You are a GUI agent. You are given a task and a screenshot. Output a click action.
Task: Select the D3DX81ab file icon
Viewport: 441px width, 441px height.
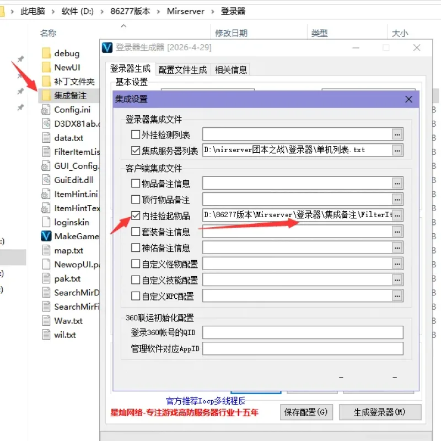click(x=46, y=123)
